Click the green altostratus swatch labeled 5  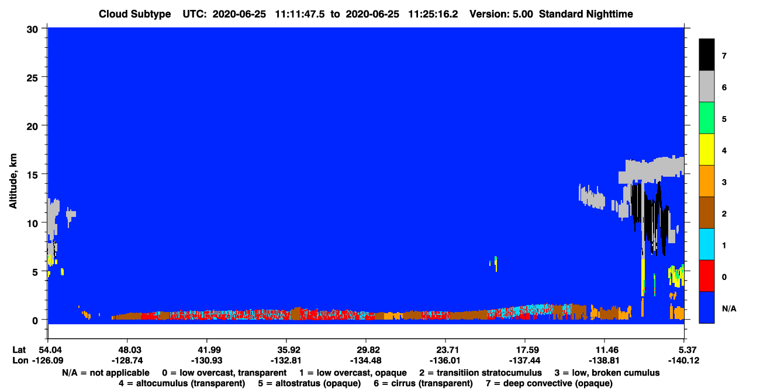point(707,118)
